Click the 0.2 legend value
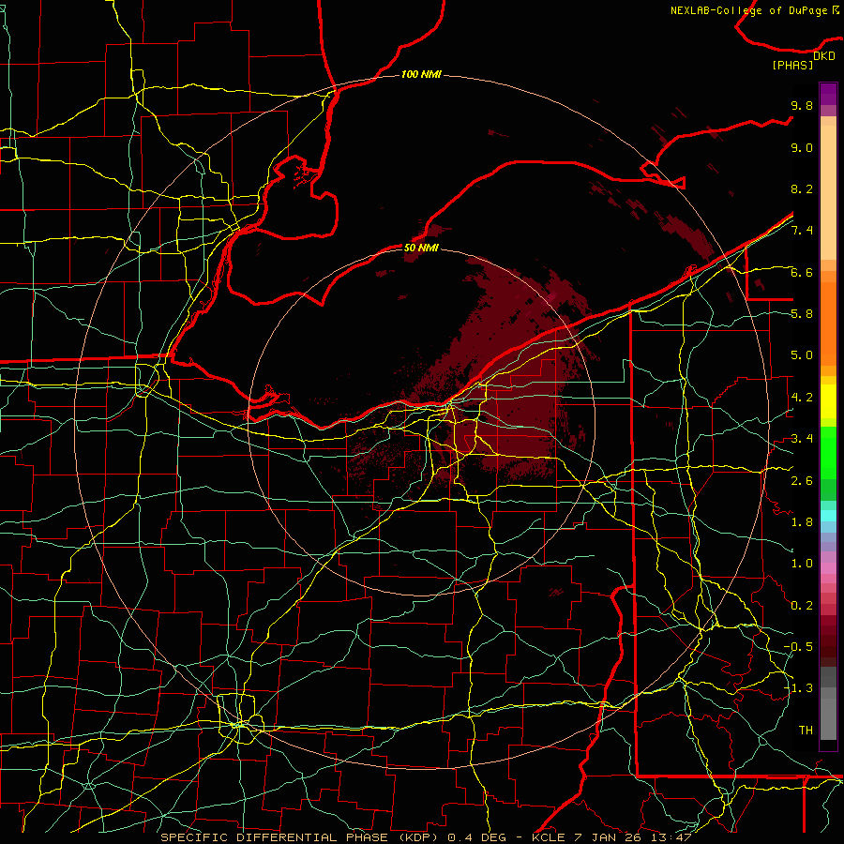The width and height of the screenshot is (844, 844). (802, 606)
